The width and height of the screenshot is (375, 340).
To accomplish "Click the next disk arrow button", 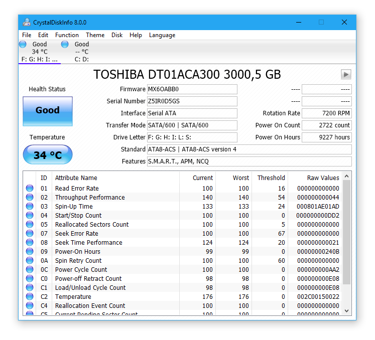I will tap(346, 75).
